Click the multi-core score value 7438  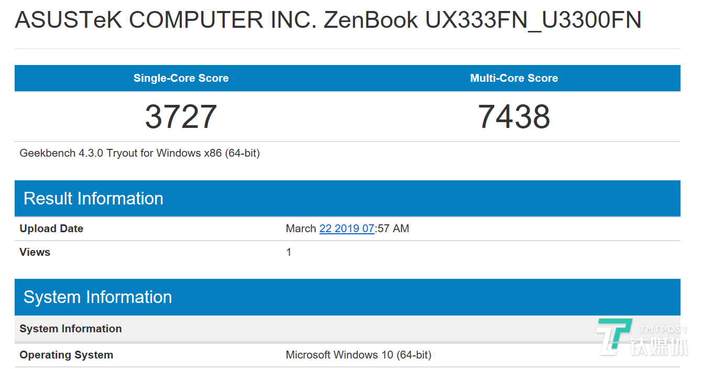pyautogui.click(x=513, y=116)
